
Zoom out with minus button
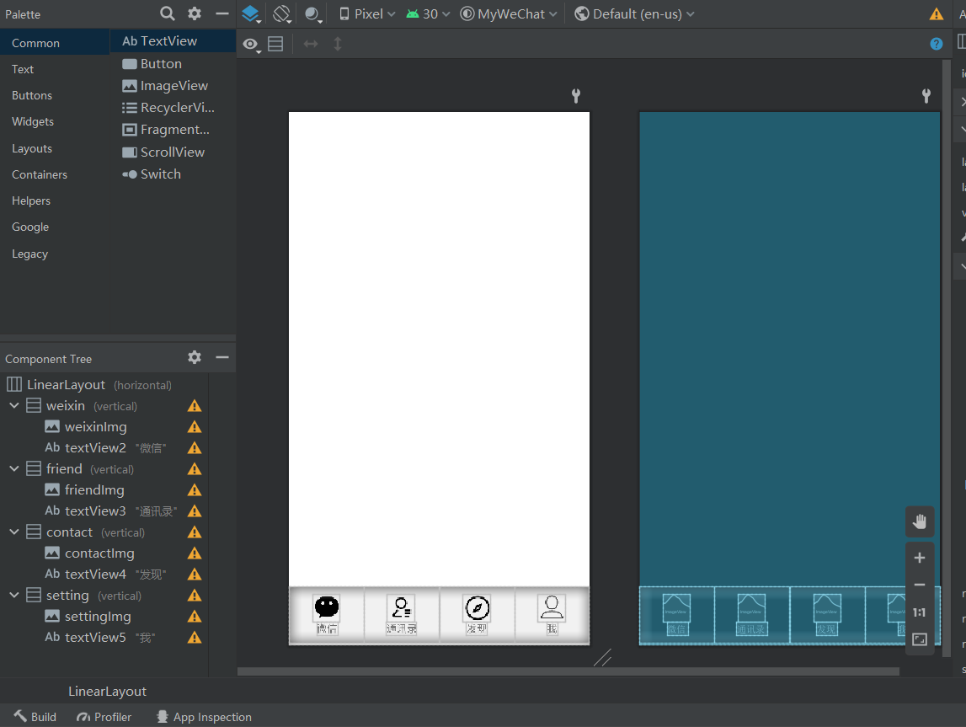(x=919, y=585)
